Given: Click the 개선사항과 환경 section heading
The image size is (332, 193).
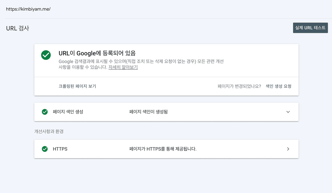Looking at the screenshot, I should click(49, 131).
